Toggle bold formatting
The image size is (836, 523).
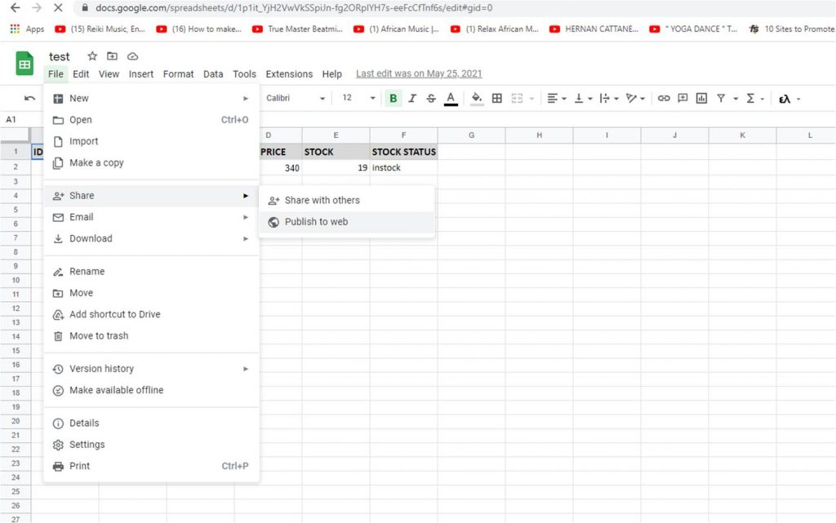coord(393,98)
